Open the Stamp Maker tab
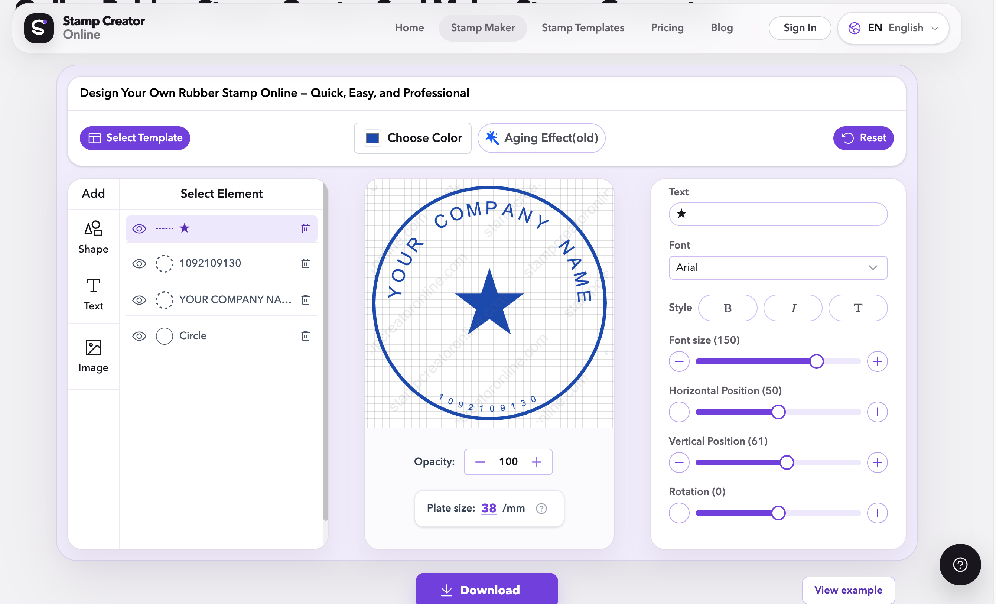Viewport: 996px width, 604px height. (x=483, y=28)
